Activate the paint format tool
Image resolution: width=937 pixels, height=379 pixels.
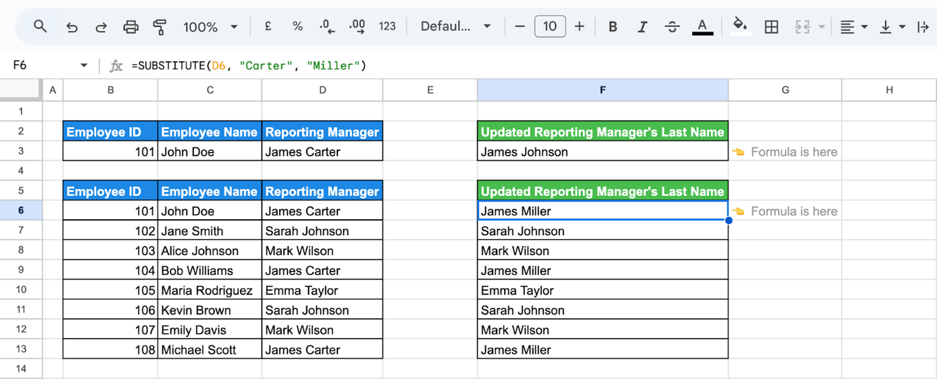click(160, 27)
